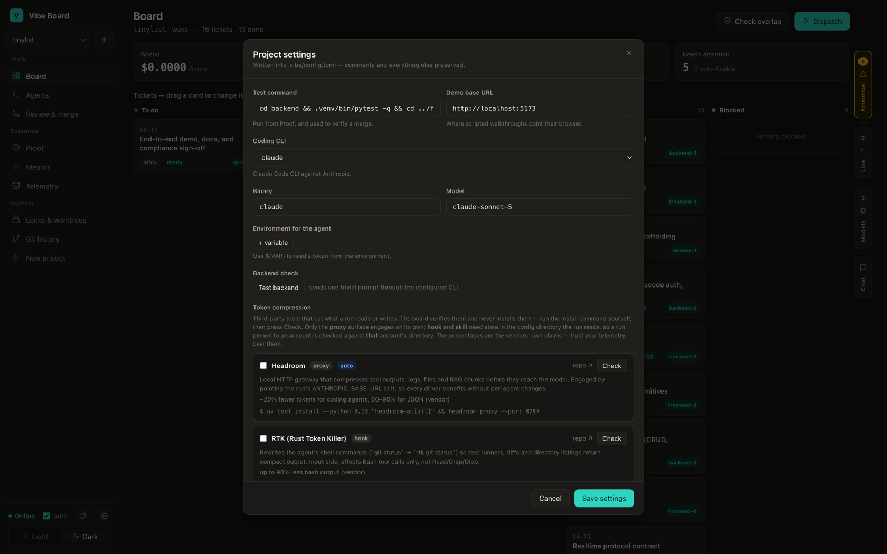
Task: Open the RTK repo link
Action: (582, 438)
